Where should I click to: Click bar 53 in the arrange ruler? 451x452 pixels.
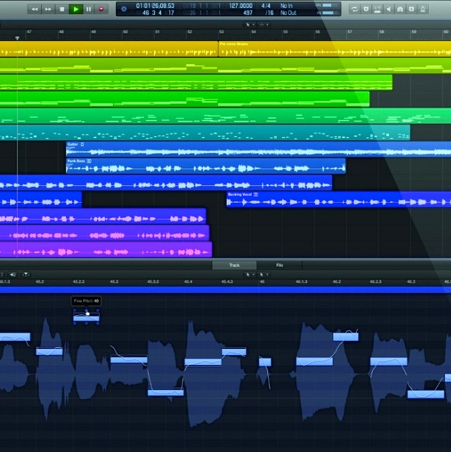(x=221, y=32)
